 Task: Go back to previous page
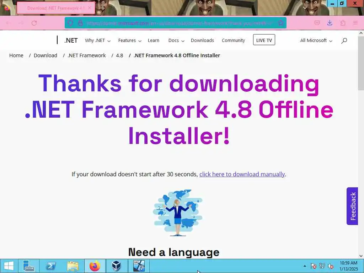tap(9, 23)
